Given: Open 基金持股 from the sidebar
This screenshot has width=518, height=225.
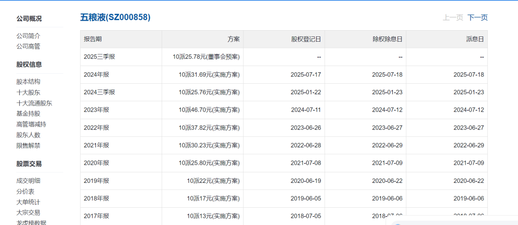Looking at the screenshot, I should pyautogui.click(x=28, y=113).
